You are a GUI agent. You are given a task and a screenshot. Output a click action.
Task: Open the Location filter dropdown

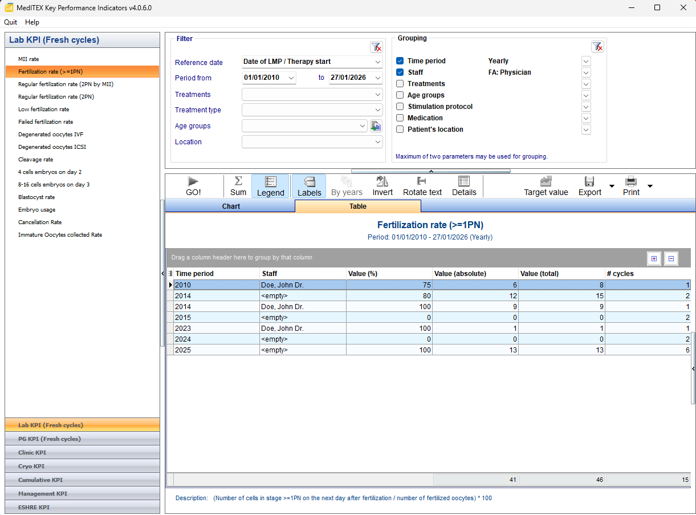(378, 142)
